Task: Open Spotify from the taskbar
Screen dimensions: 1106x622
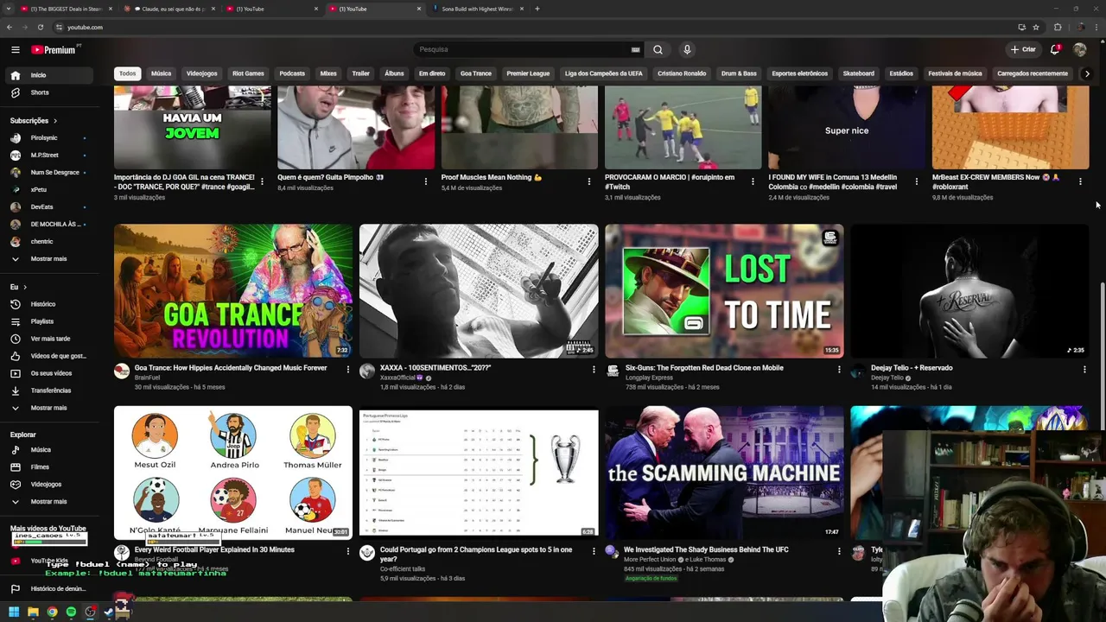Action: tap(71, 612)
